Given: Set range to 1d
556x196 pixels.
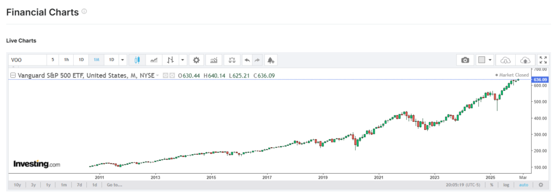Looking at the screenshot, I should point(94,185).
